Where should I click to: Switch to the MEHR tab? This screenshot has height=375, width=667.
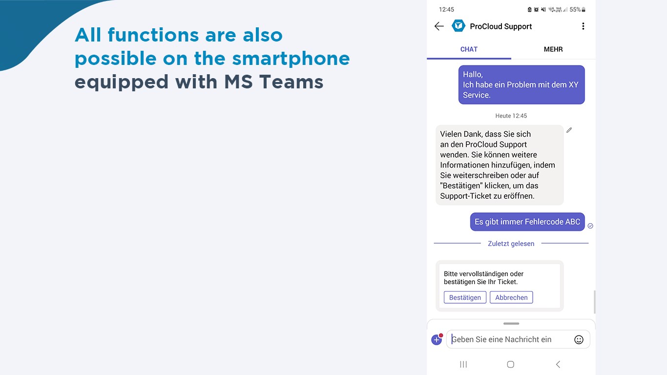[x=553, y=49]
